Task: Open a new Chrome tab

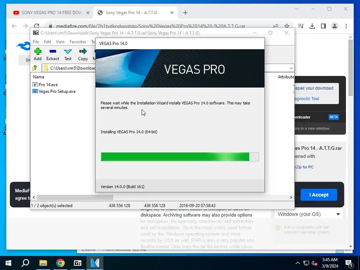Action: 185,13
